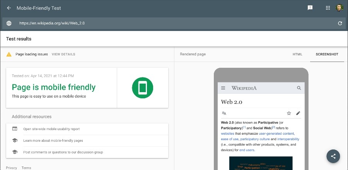Image resolution: width=348 pixels, height=170 pixels.
Task: Share results with floating share button
Action: coord(333,156)
